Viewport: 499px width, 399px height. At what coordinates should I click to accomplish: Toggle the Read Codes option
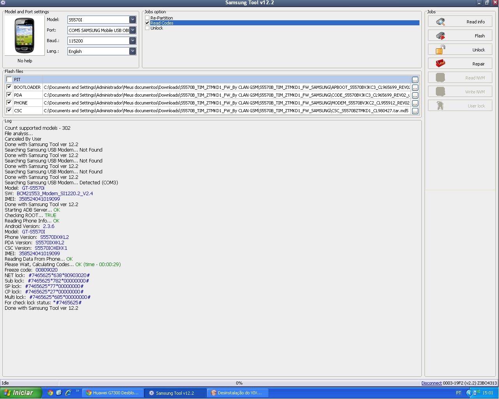(x=147, y=23)
